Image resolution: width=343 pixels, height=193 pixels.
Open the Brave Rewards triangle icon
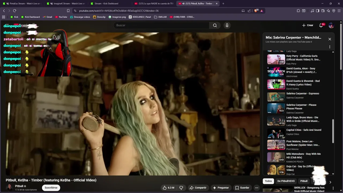point(262,11)
